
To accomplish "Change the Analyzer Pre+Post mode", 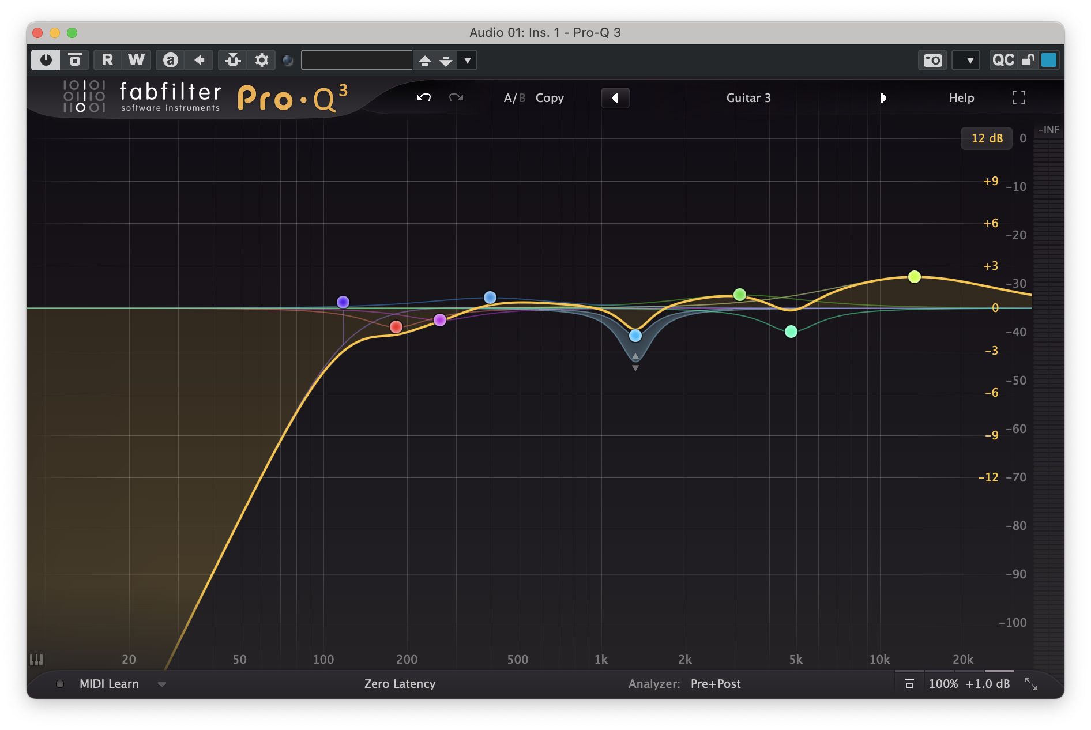I will pyautogui.click(x=715, y=684).
